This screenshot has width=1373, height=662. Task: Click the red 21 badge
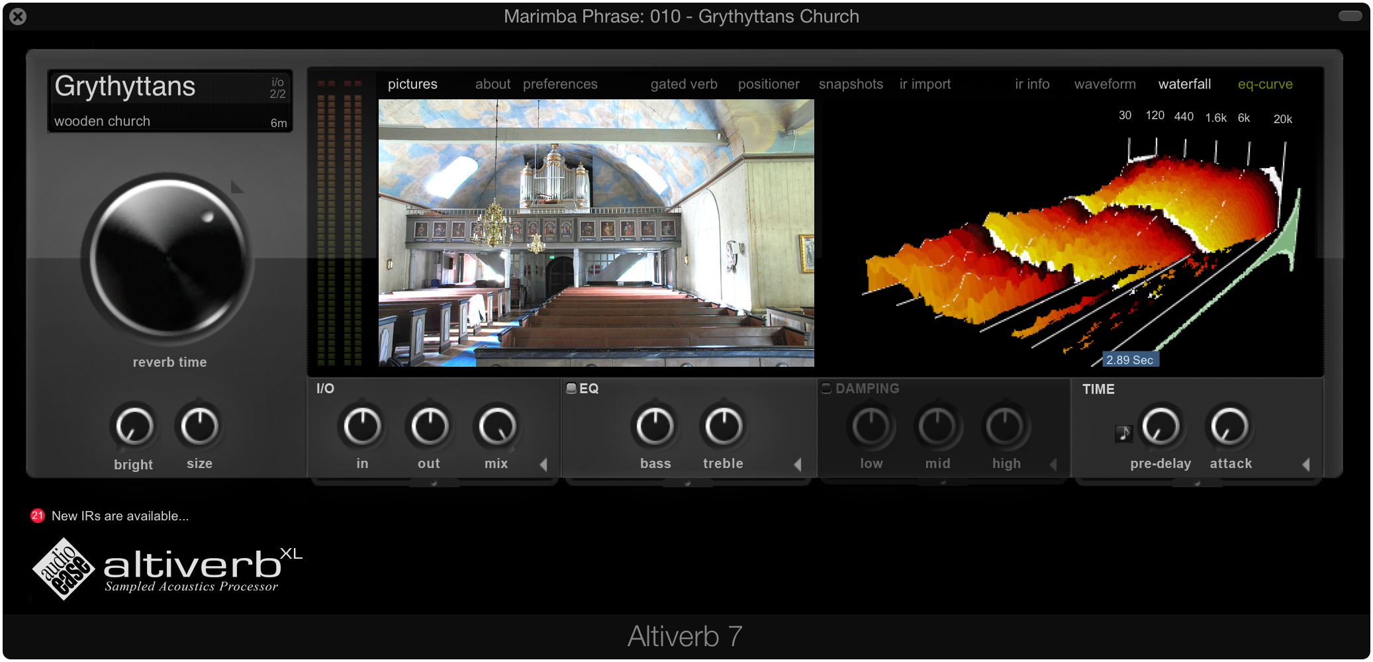36,516
